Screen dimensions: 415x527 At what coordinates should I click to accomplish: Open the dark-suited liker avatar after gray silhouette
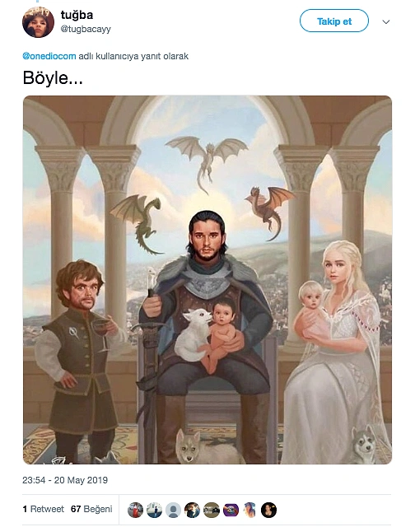pyautogui.click(x=193, y=510)
